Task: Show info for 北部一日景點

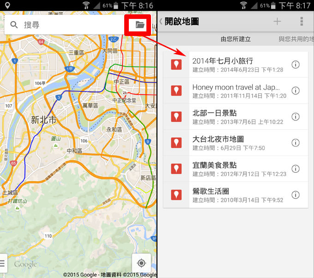Action: (296, 116)
